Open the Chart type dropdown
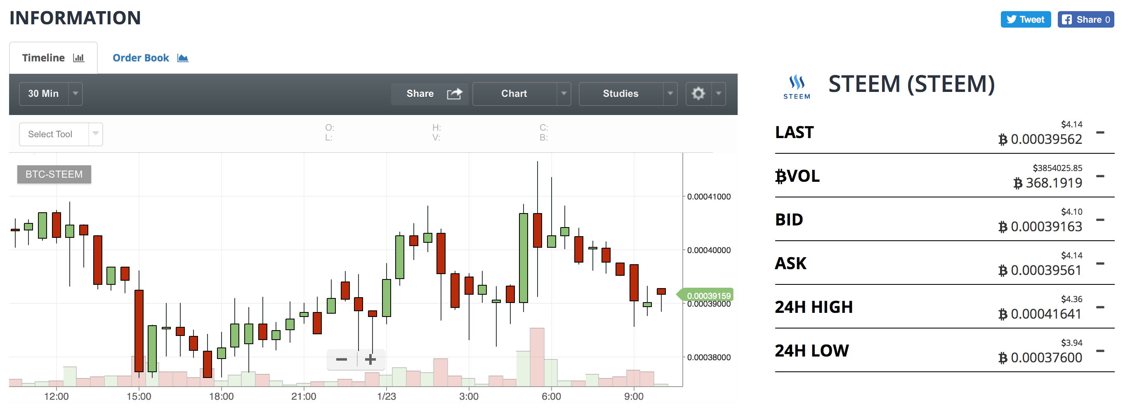The image size is (1130, 413). (521, 94)
